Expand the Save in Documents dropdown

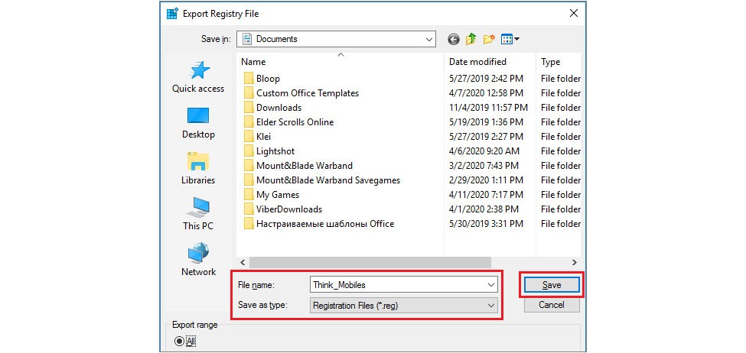pos(429,40)
